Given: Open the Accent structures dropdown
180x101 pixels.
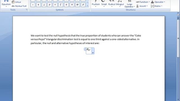Looking at the screenshot, I should pyautogui.click(x=142, y=6).
